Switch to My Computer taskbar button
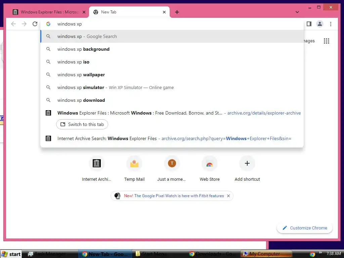 (x=266, y=254)
